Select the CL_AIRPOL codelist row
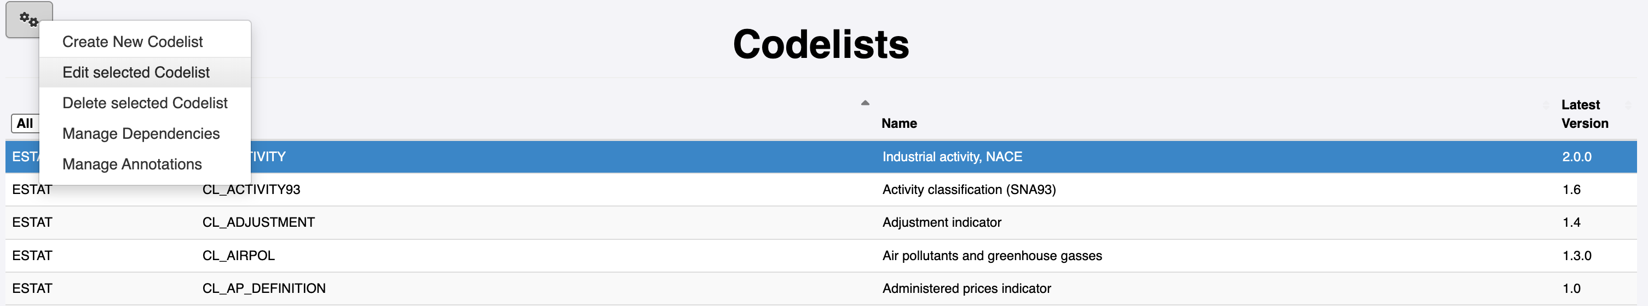Viewport: 1648px width, 306px height. coord(821,256)
